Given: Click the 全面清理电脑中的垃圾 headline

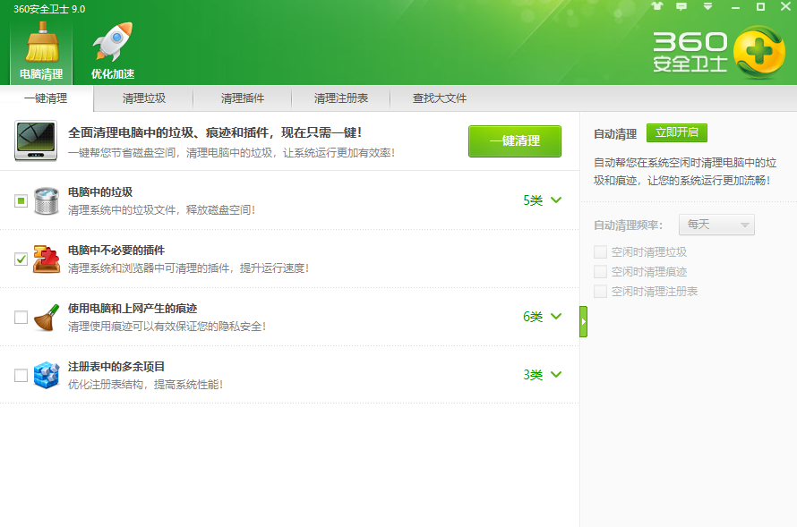Looking at the screenshot, I should (215, 133).
